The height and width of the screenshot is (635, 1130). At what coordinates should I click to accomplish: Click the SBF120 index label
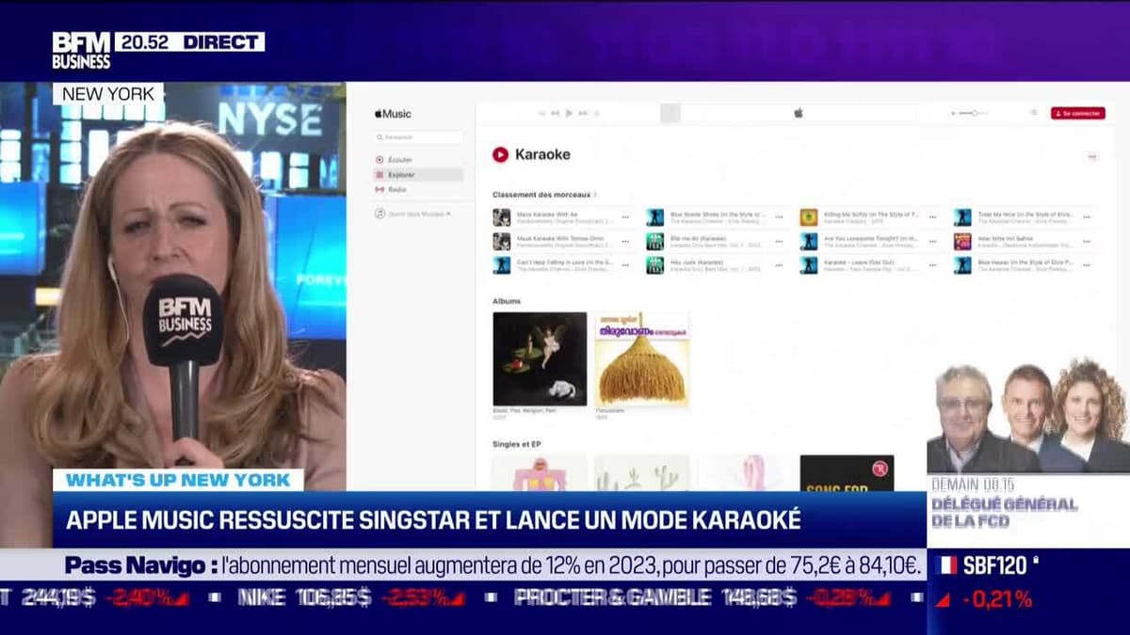point(996,565)
